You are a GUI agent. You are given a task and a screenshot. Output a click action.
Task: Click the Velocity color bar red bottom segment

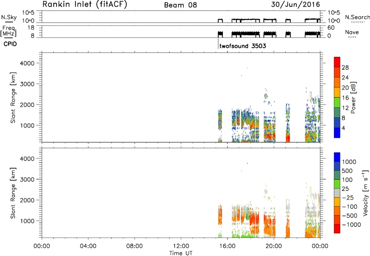point(337,229)
